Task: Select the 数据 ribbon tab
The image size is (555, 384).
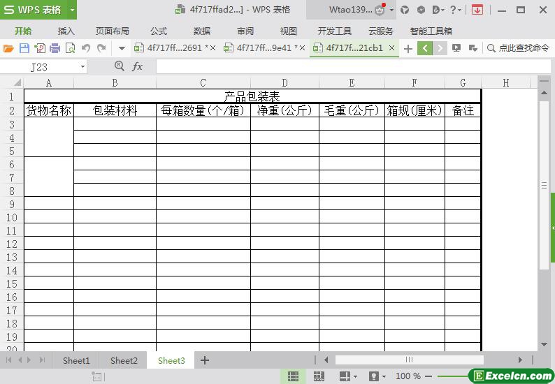Action: click(202, 31)
